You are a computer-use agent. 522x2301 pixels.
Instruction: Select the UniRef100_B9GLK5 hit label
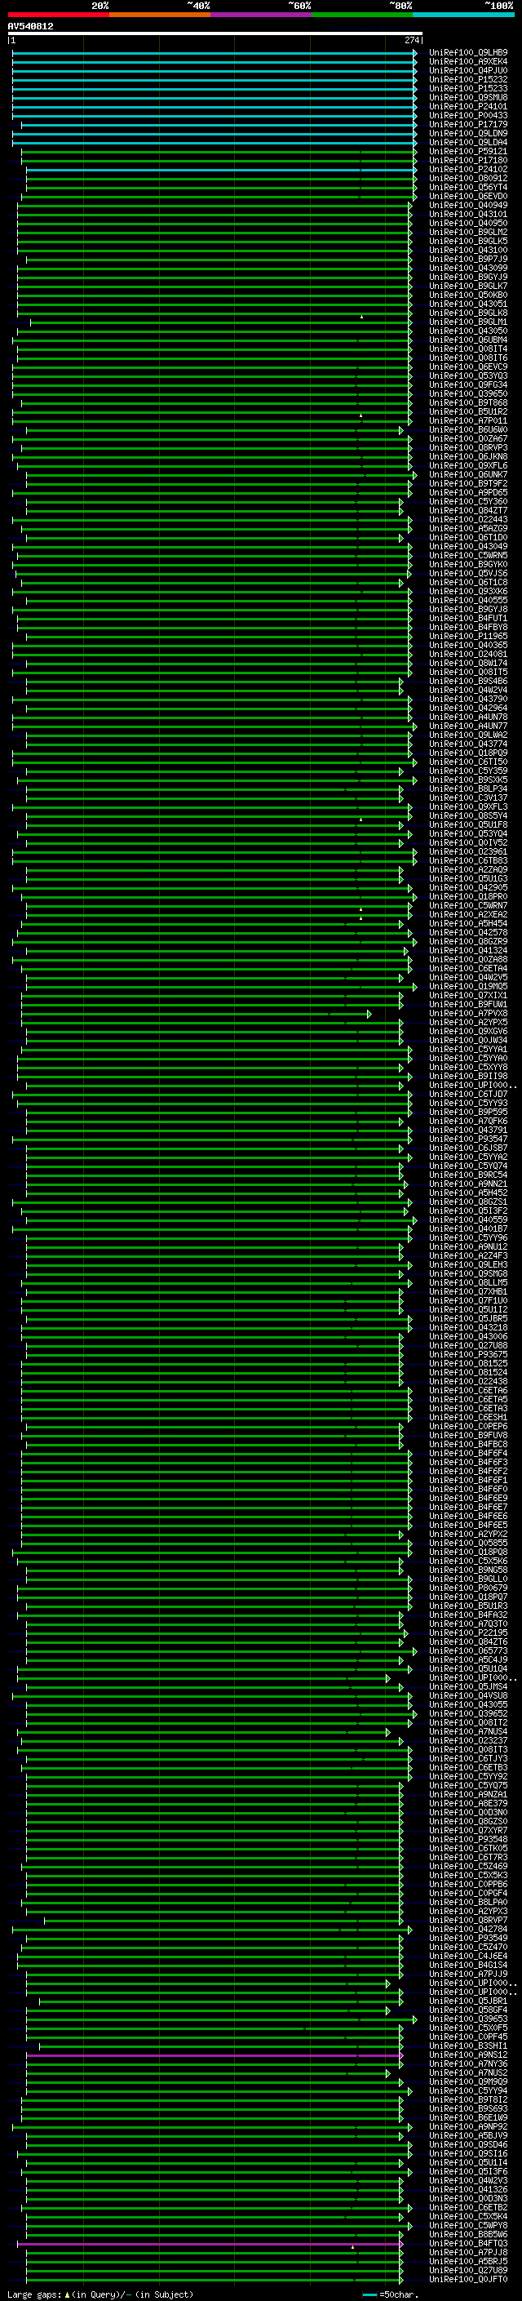(468, 241)
